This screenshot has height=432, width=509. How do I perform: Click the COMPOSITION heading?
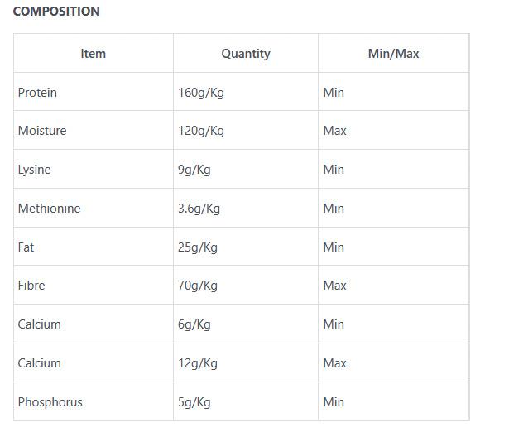pos(56,12)
